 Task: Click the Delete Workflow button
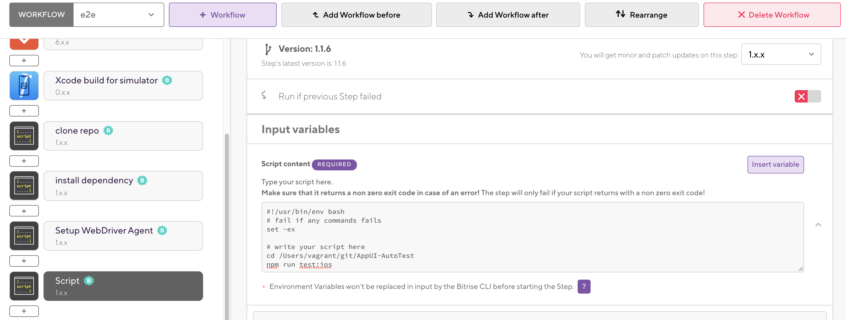[x=772, y=15]
